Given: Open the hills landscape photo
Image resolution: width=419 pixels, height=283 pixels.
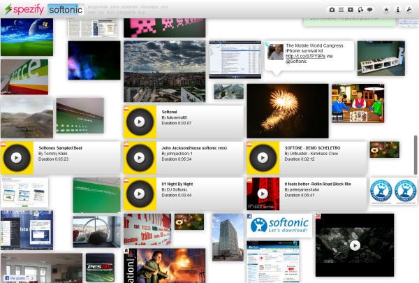Looking at the screenshot, I should (x=27, y=117).
